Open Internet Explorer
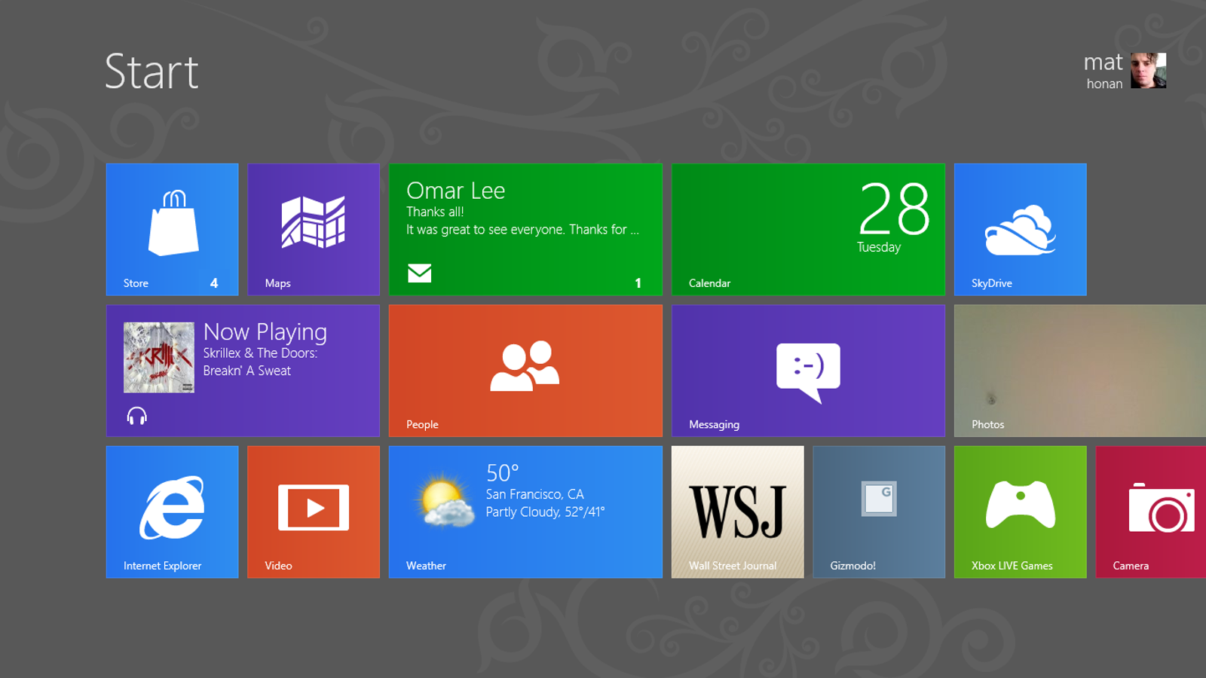1206x678 pixels. tap(172, 512)
